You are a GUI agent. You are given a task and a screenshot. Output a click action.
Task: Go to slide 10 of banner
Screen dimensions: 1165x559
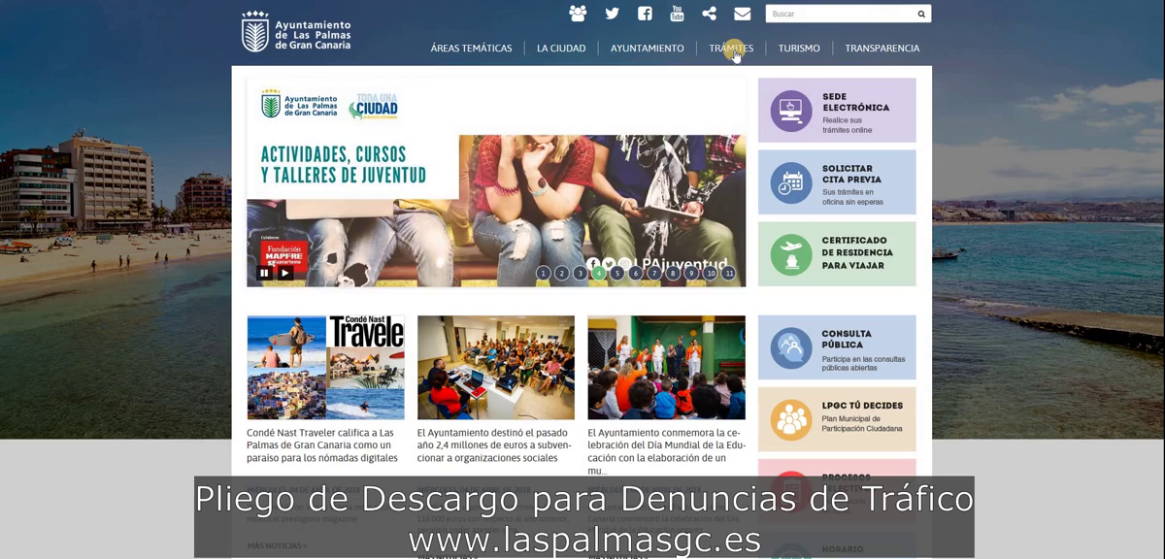tap(710, 274)
